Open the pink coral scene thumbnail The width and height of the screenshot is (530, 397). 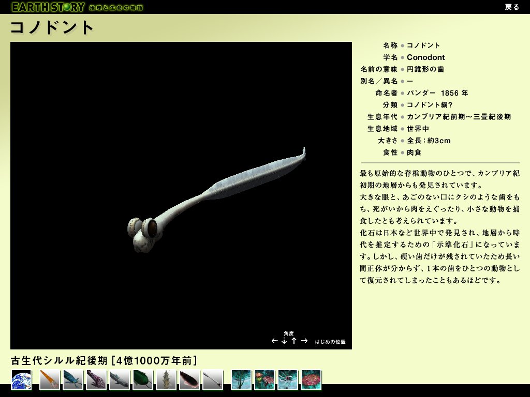point(311,379)
